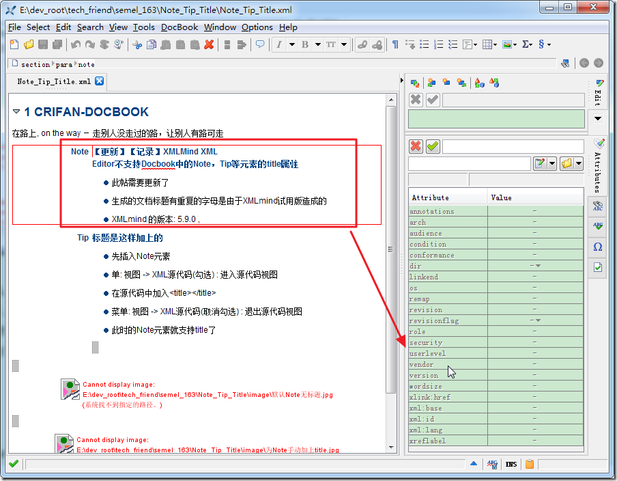This screenshot has width=617, height=481.
Task: Click the validity checkmark page sidebar icon
Action: [x=598, y=267]
